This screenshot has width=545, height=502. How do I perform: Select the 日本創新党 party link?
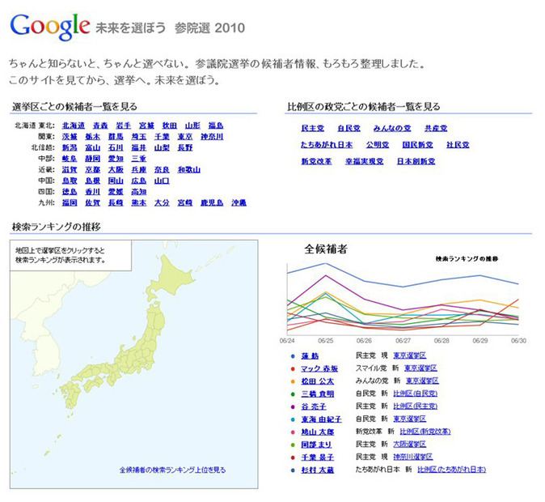416,162
